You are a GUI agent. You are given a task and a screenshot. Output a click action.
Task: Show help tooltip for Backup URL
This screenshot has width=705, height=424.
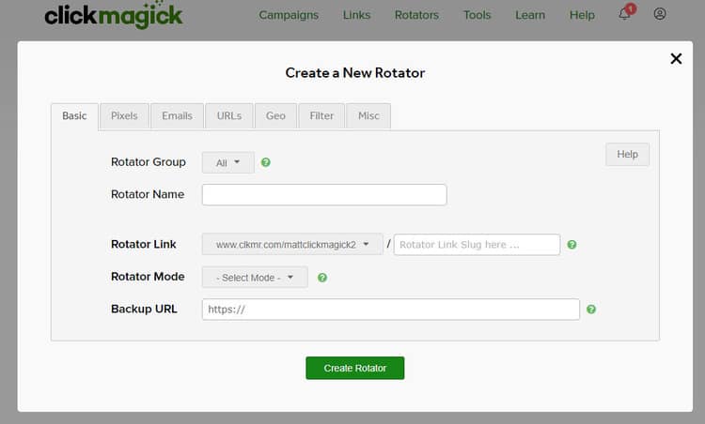[x=591, y=310]
